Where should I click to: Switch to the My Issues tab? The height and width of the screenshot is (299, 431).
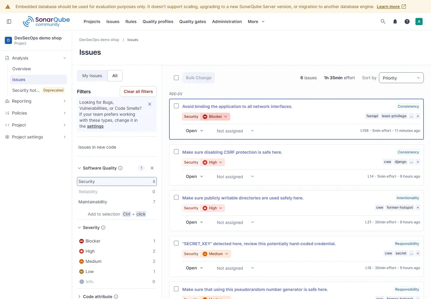pos(92,76)
